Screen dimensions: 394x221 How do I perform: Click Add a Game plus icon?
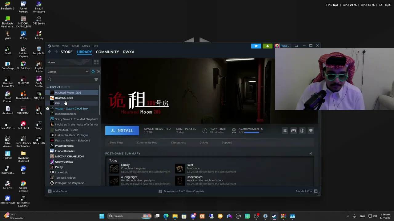50,191
